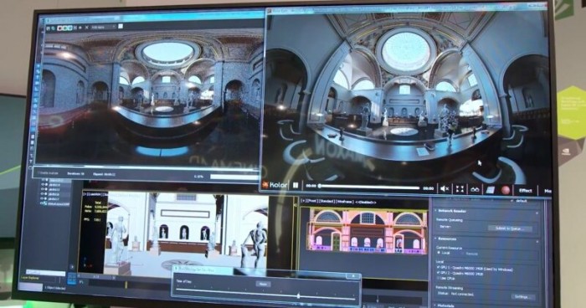Close the Time of Day dialog

352,276
